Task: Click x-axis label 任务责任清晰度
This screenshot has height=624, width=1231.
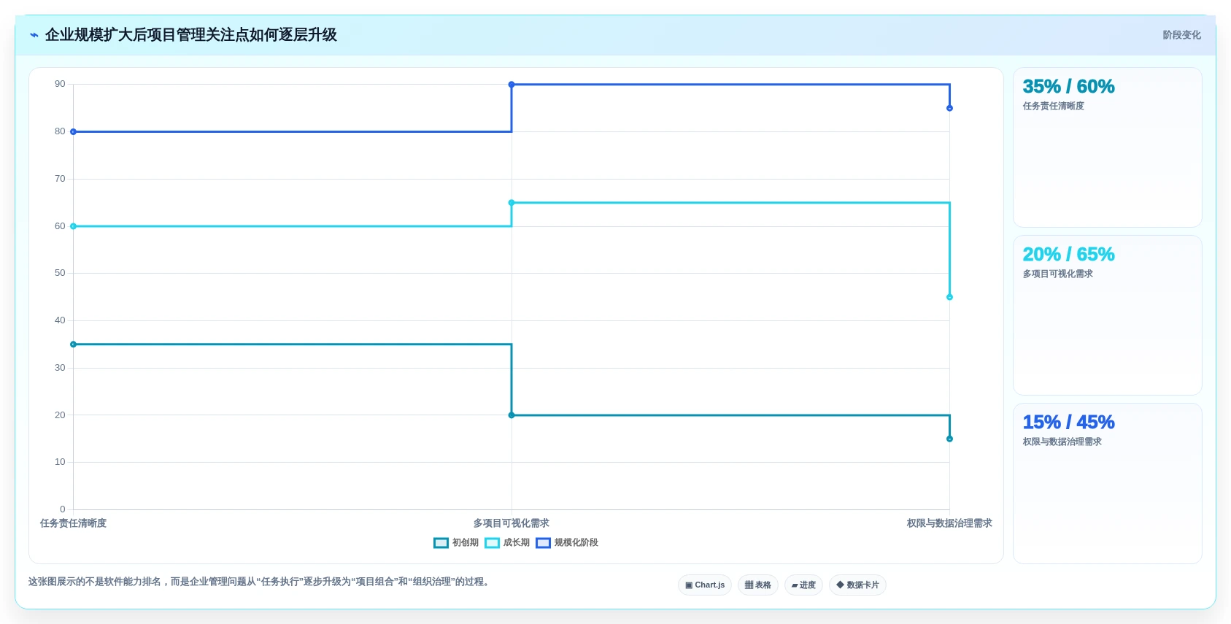Action: tap(73, 523)
